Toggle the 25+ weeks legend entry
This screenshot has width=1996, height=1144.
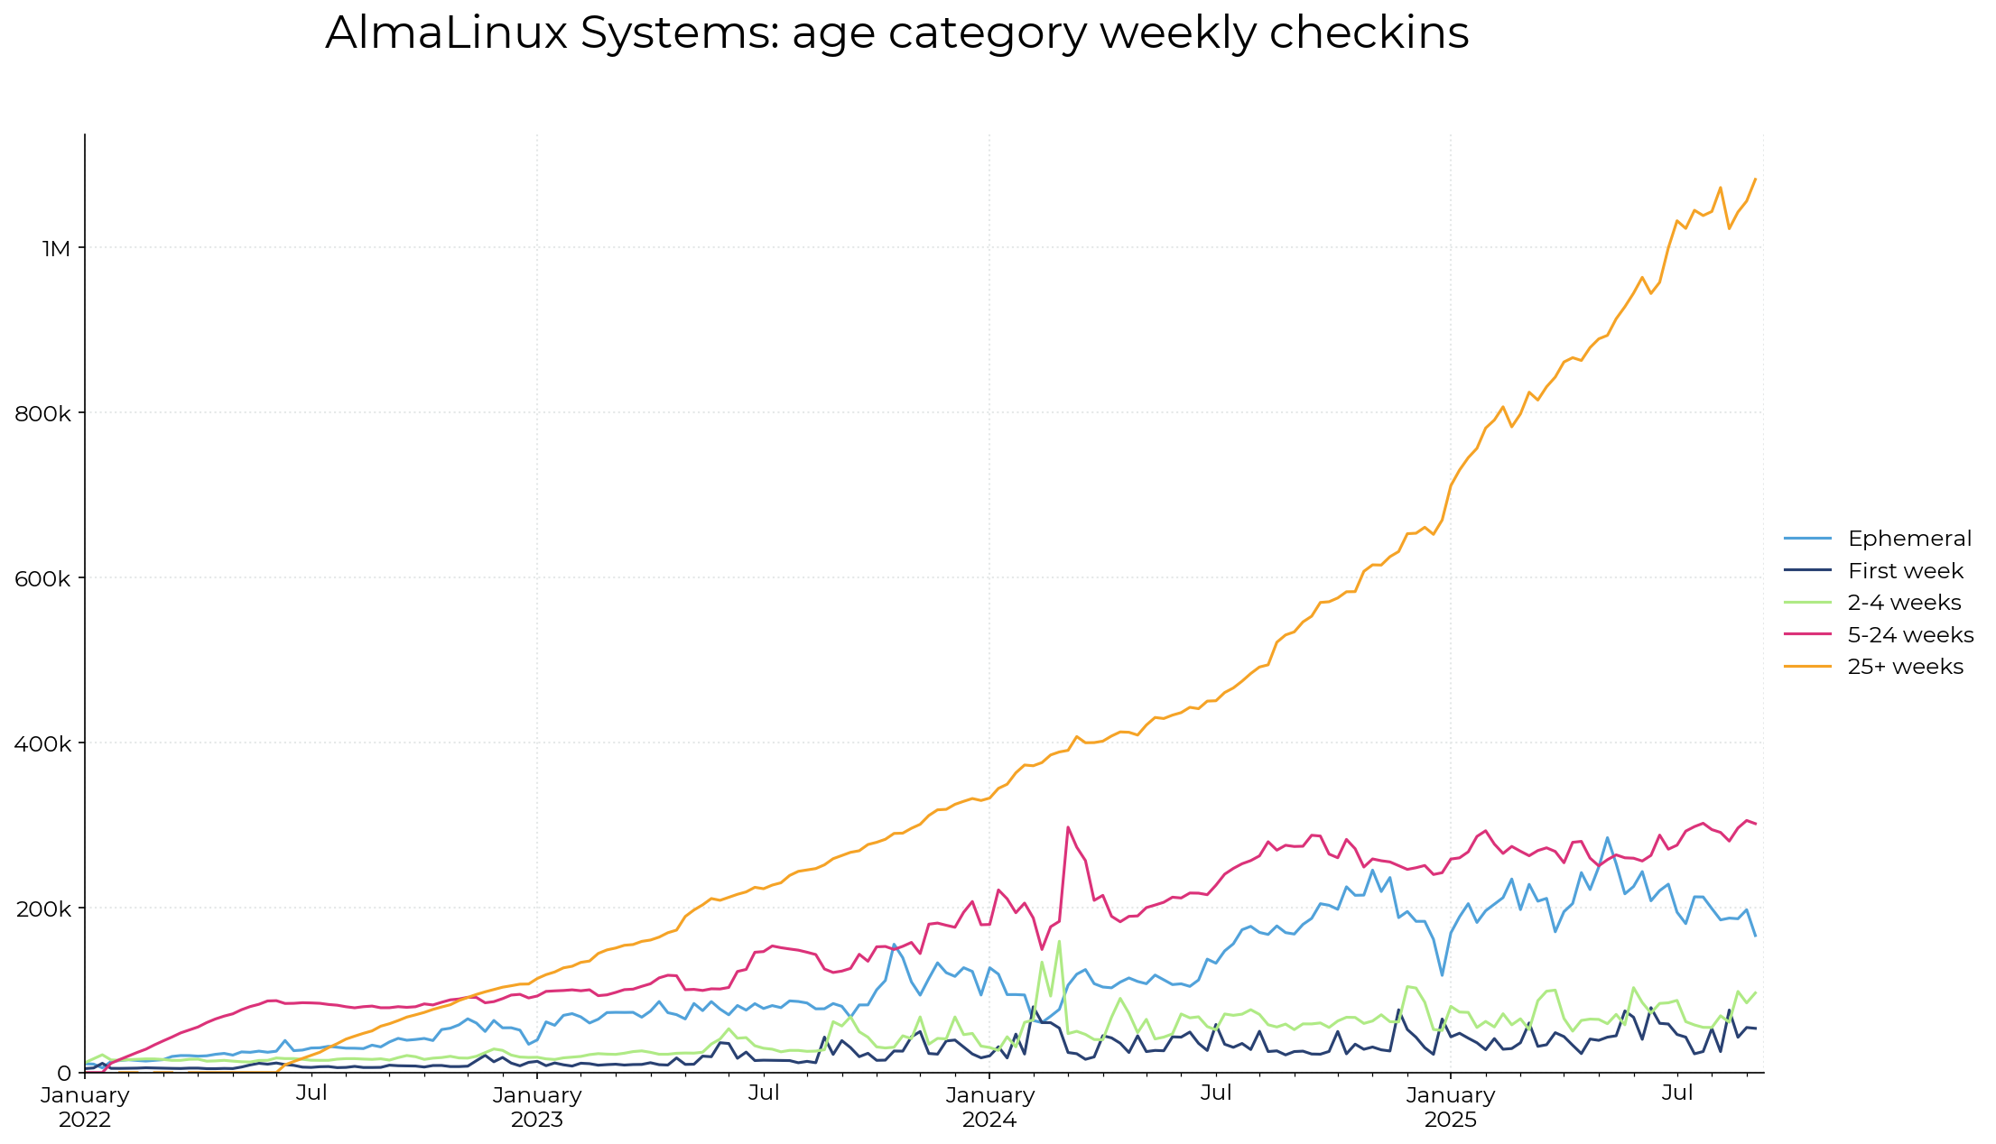pos(1905,667)
